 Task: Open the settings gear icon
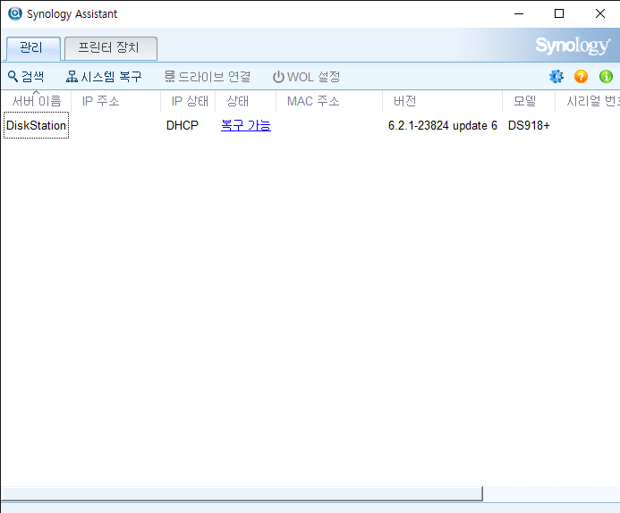556,76
